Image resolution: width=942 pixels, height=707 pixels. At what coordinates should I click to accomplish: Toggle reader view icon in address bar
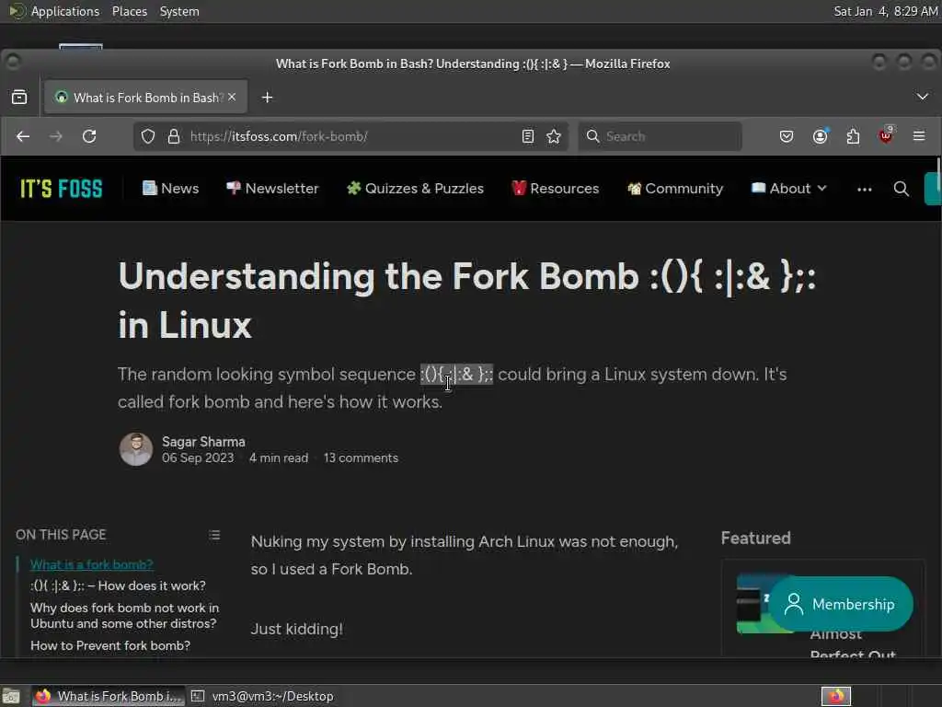tap(527, 136)
